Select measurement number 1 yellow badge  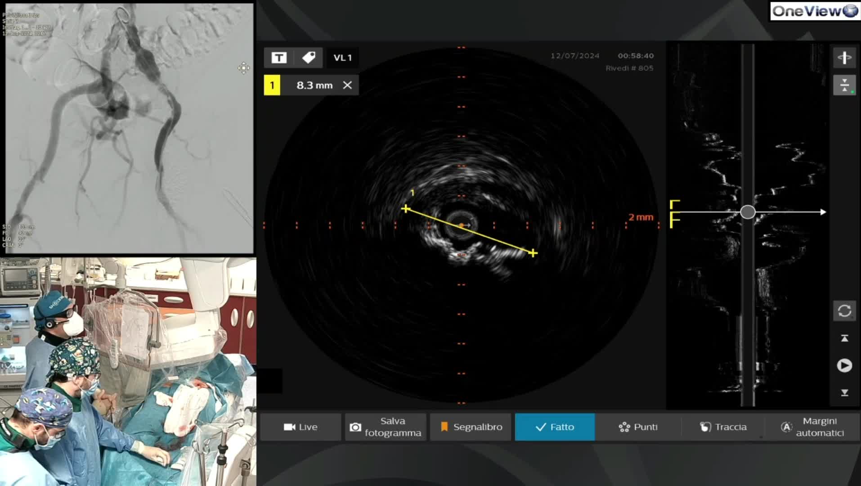[272, 85]
